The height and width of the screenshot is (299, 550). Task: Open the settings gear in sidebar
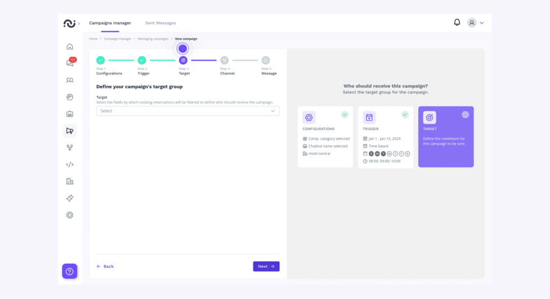click(x=69, y=215)
